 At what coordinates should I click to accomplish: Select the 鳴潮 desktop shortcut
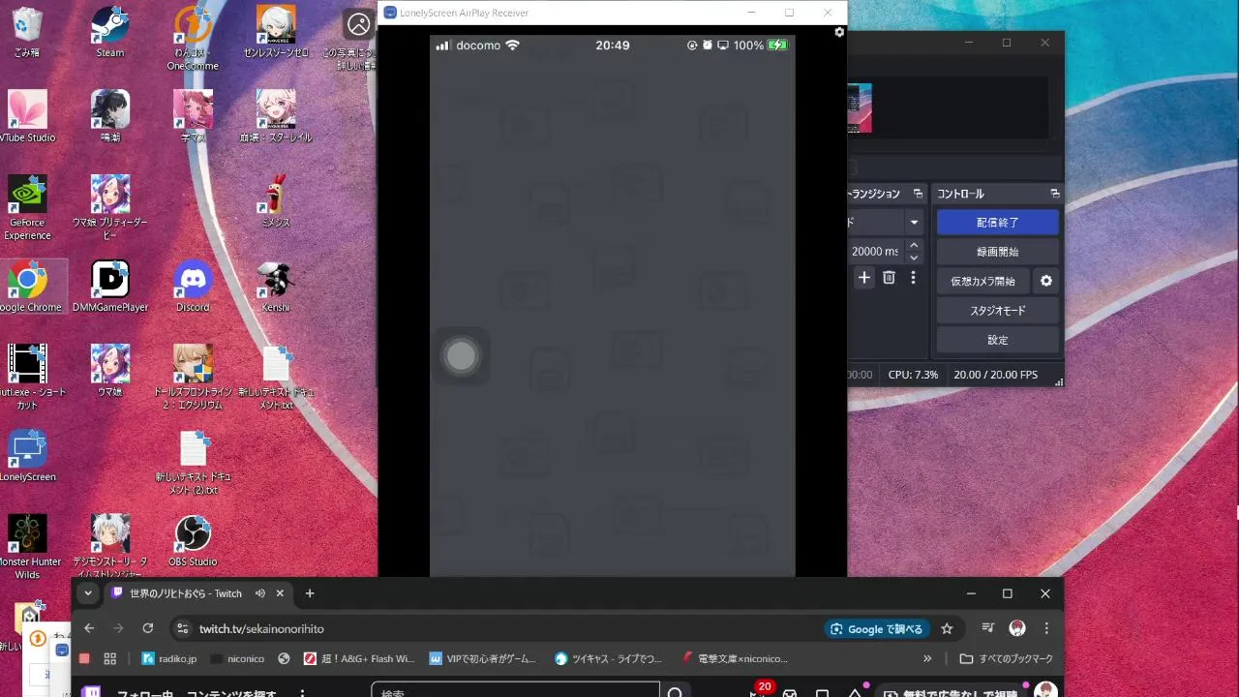click(x=110, y=116)
